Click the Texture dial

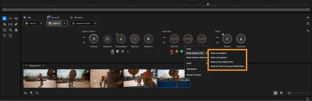tap(227, 39)
